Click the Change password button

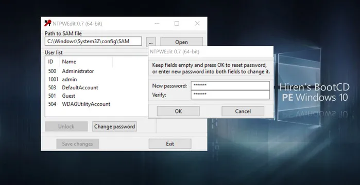pyautogui.click(x=114, y=126)
